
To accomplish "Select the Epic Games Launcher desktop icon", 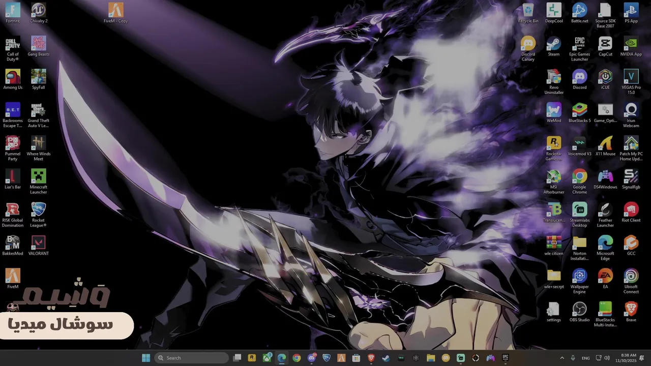I will pos(580,49).
